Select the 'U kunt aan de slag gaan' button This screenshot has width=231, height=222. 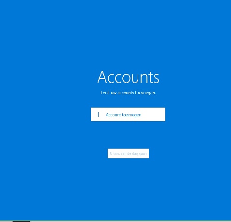(x=128, y=153)
